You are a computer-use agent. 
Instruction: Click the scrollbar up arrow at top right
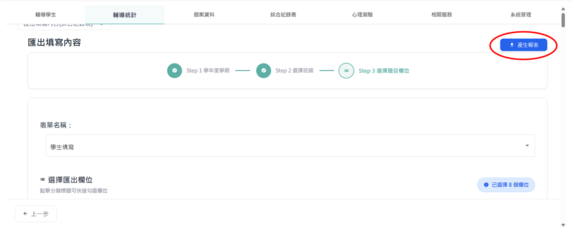[563, 8]
